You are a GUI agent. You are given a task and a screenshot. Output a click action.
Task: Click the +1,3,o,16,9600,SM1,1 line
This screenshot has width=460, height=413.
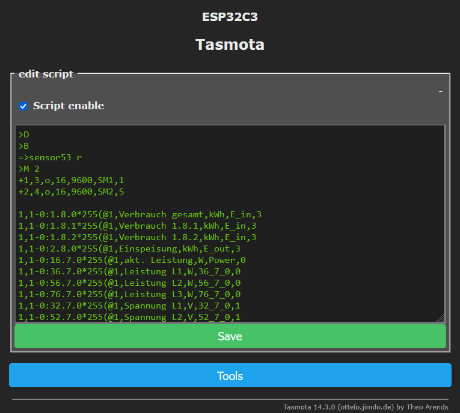pos(71,180)
